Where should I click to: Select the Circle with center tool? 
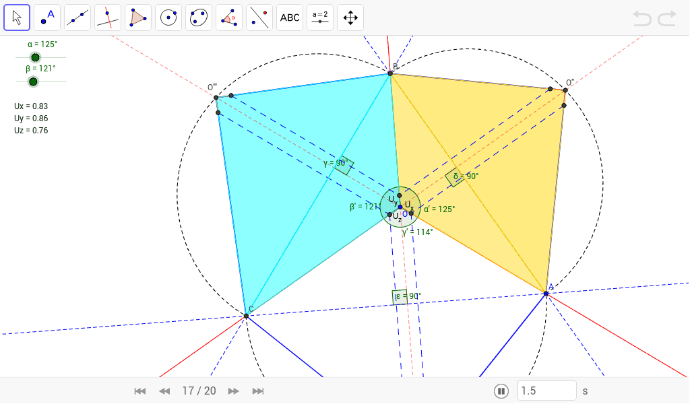[168, 18]
